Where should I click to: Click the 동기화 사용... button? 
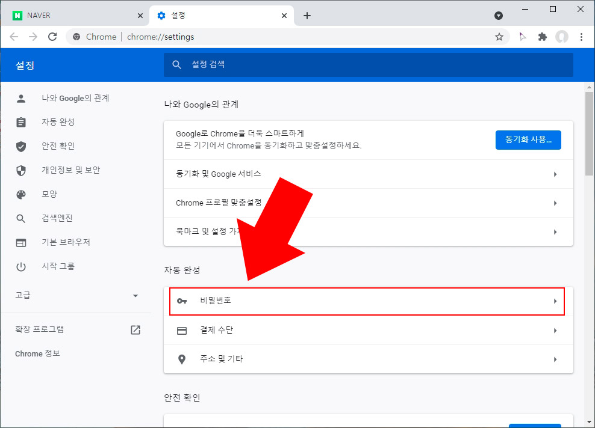(528, 140)
